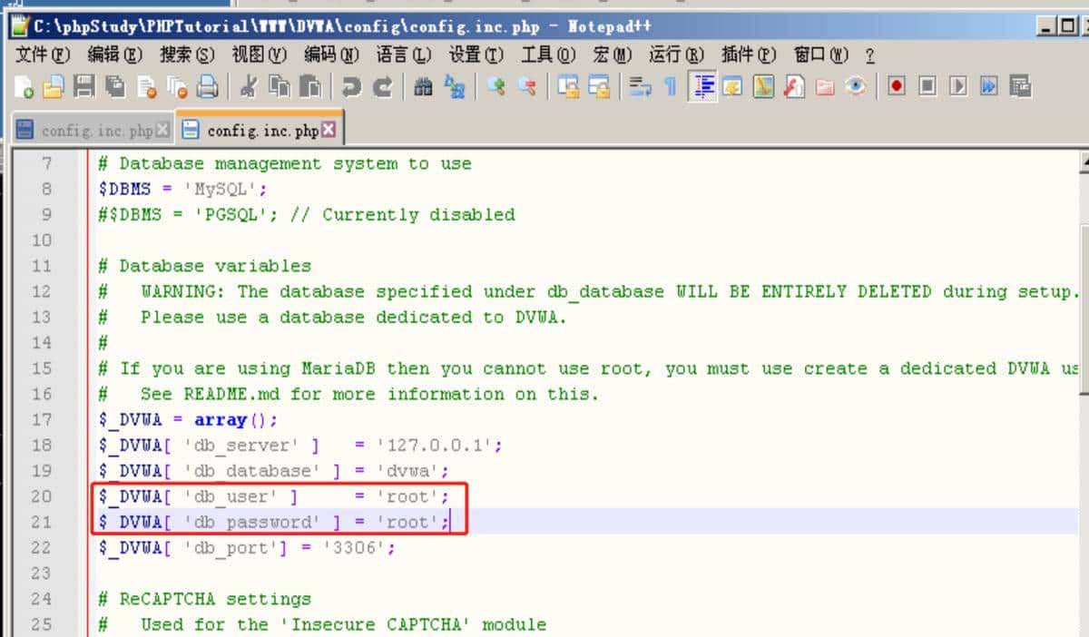1089x637 pixels.
Task: Toggle the indent guide button
Action: [x=702, y=87]
